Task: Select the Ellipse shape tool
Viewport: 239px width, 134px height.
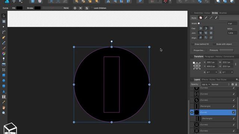Action: pos(4,80)
